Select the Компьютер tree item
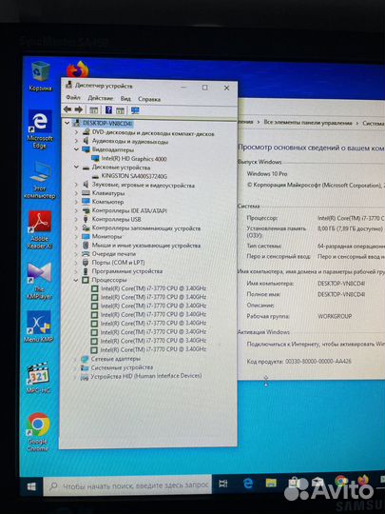Image resolution: width=385 pixels, height=514 pixels. point(107,202)
